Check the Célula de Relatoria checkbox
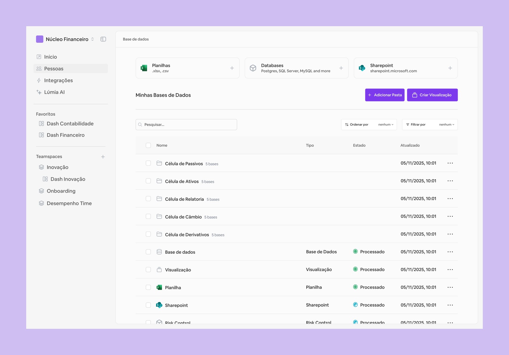The width and height of the screenshot is (509, 355). (x=148, y=199)
